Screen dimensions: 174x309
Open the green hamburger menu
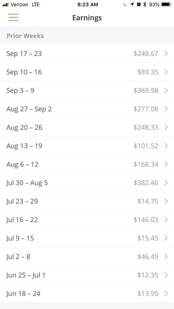13,17
